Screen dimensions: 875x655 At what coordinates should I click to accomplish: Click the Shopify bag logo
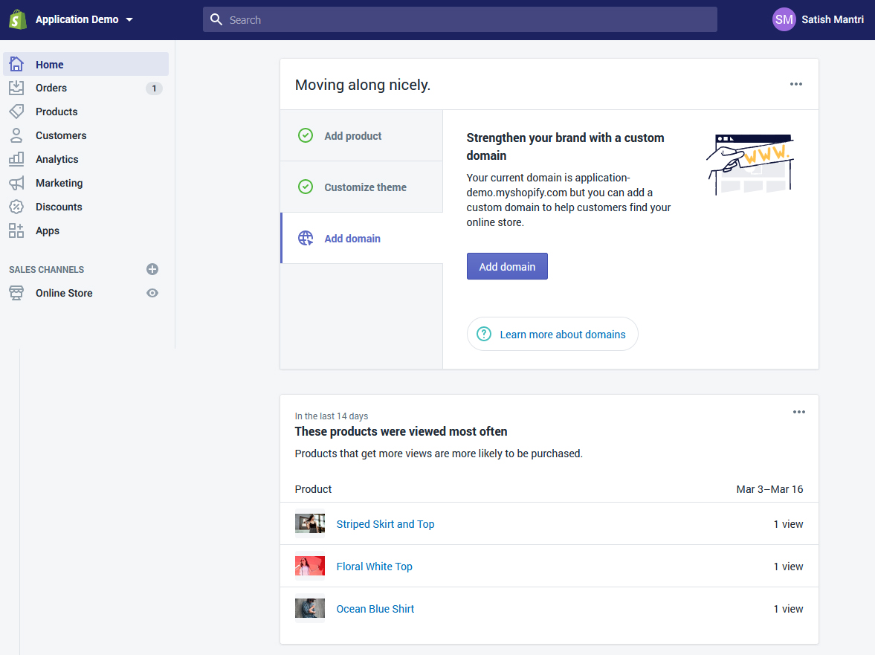pyautogui.click(x=18, y=19)
